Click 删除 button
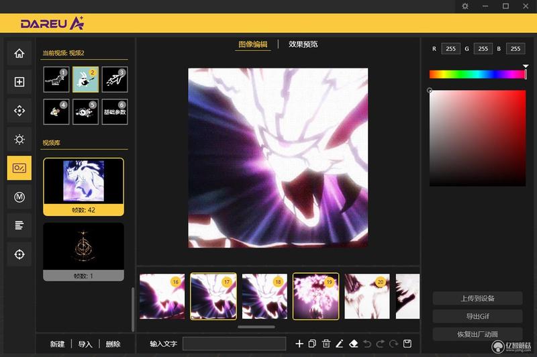 pos(113,344)
